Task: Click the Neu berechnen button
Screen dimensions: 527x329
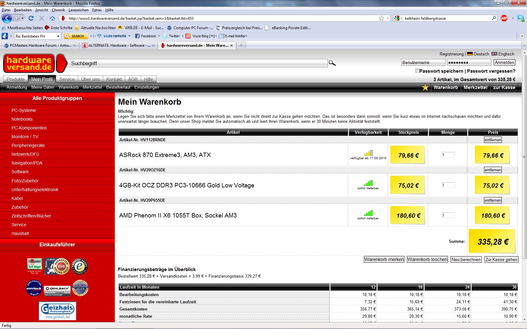Action: click(x=466, y=259)
